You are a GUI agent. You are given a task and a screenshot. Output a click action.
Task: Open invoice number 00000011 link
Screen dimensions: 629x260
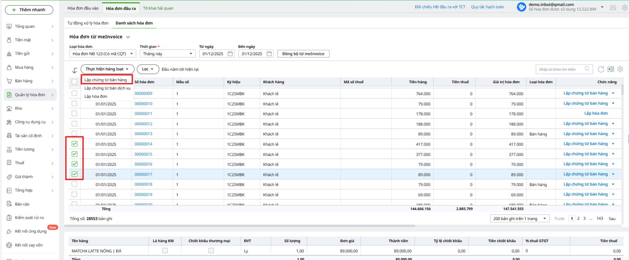pyautogui.click(x=143, y=114)
